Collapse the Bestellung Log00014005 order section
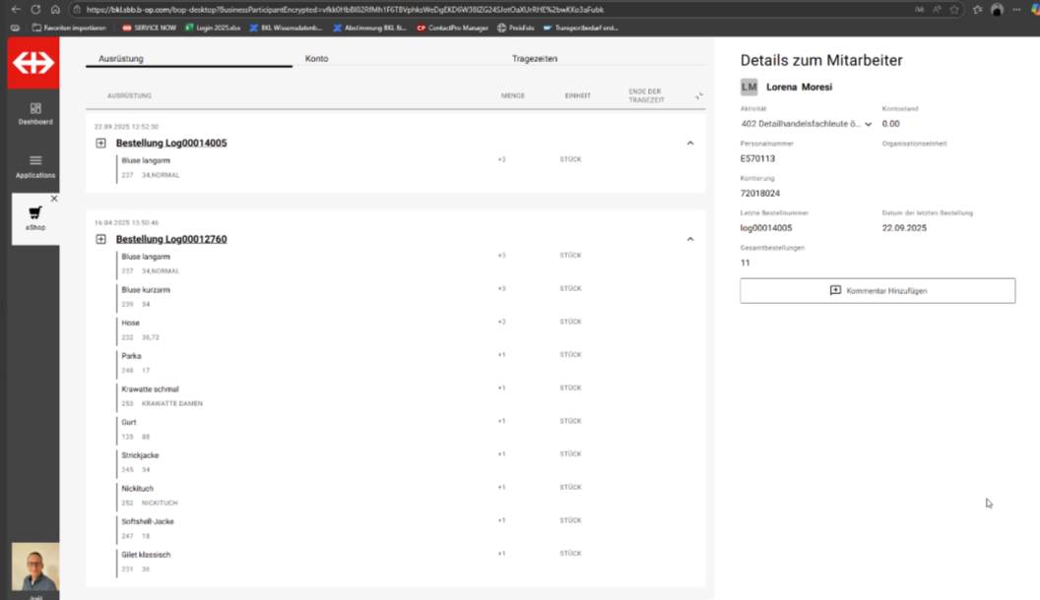 pos(689,144)
